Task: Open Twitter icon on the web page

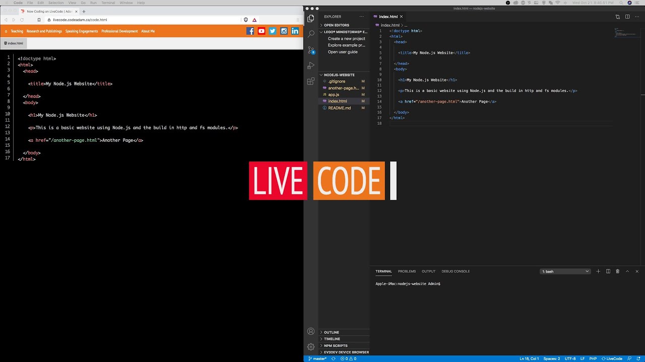Action: (273, 31)
